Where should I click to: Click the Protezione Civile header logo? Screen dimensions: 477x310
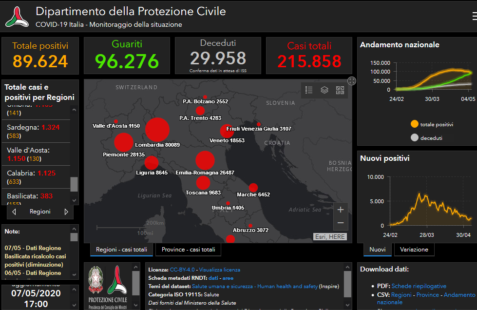coord(16,17)
